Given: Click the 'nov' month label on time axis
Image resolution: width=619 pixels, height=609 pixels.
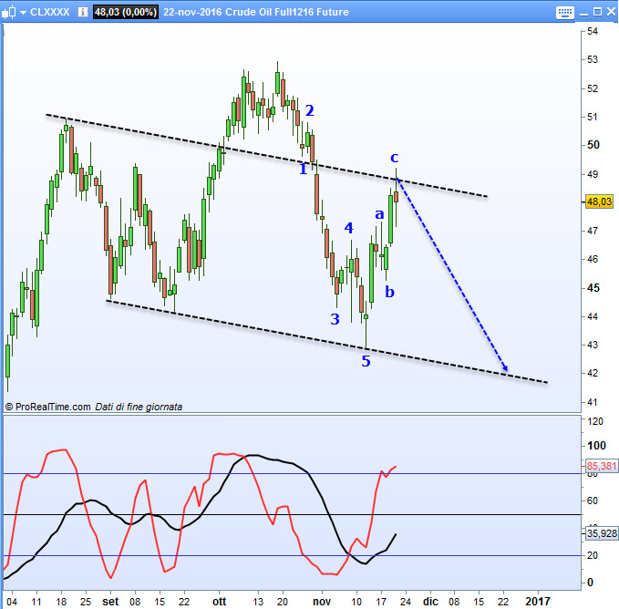Looking at the screenshot, I should 322,602.
